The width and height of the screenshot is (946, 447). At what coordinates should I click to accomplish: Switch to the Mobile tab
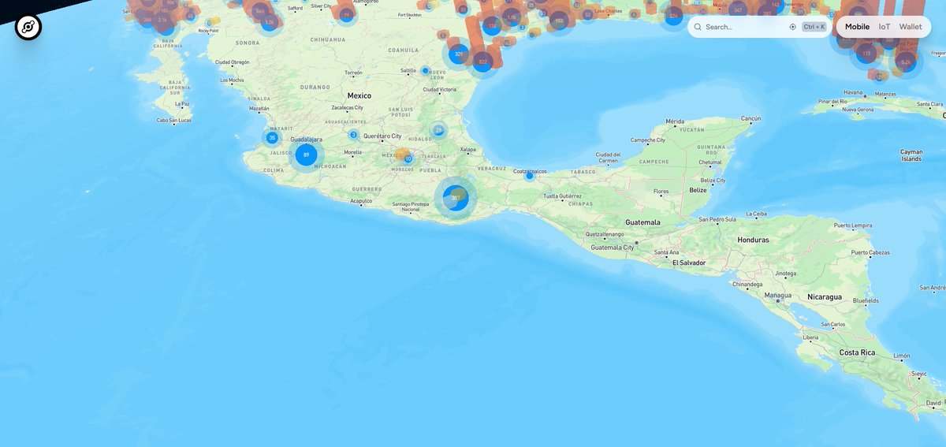coord(857,27)
